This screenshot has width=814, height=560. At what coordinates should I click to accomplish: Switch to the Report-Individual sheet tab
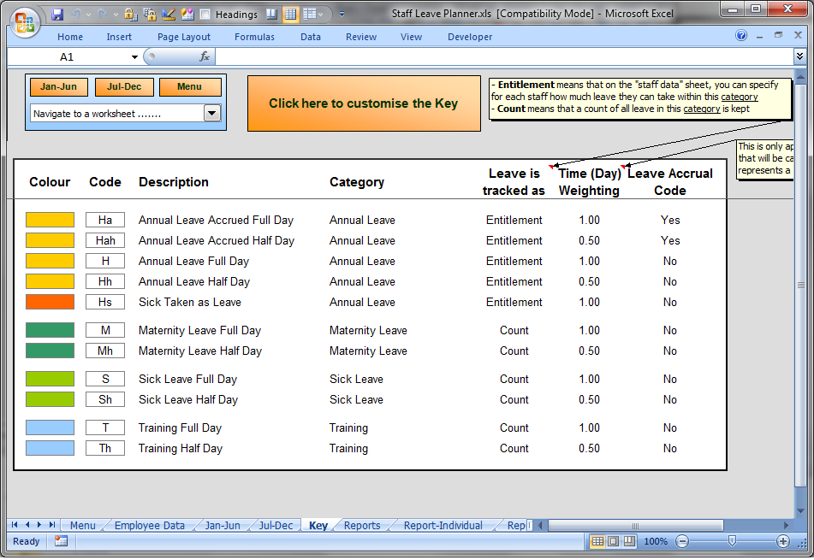tap(443, 525)
